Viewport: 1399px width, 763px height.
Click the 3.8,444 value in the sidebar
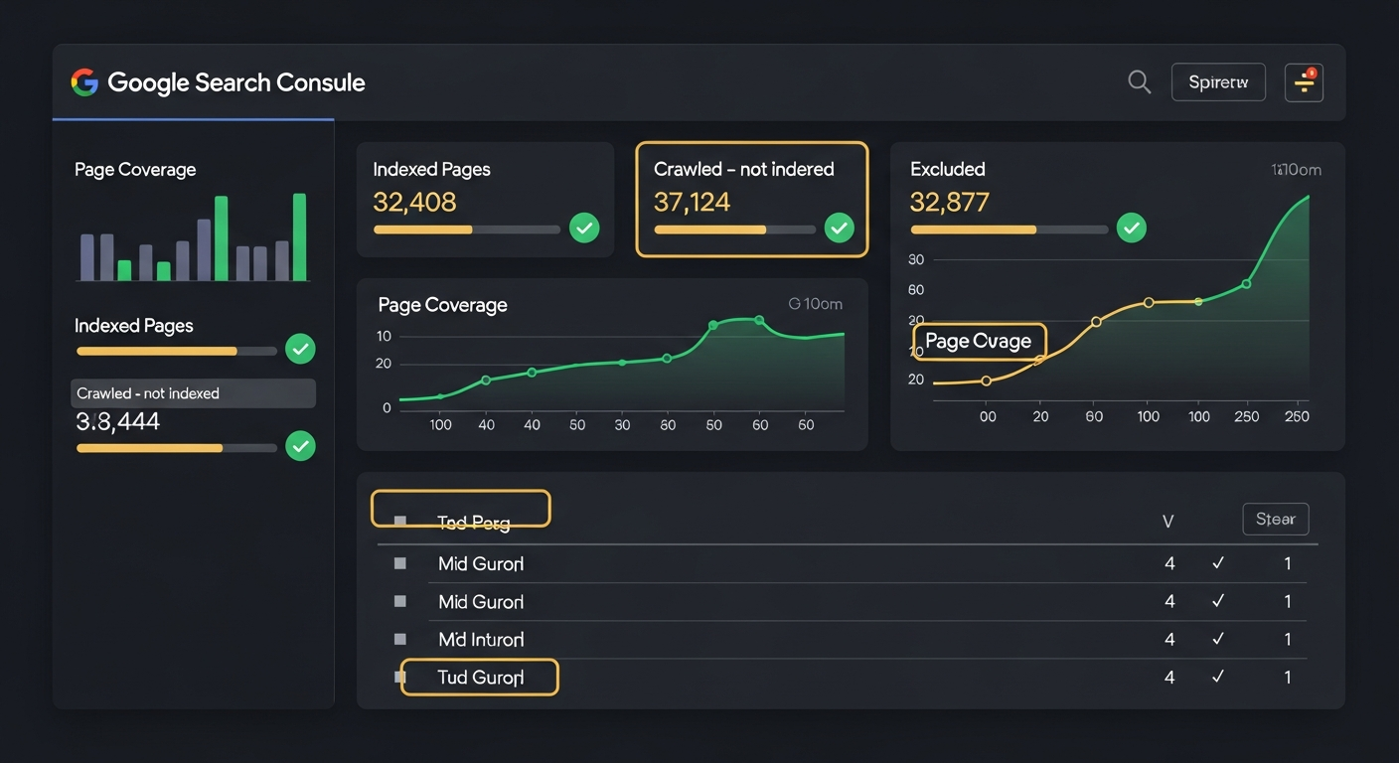click(x=118, y=422)
